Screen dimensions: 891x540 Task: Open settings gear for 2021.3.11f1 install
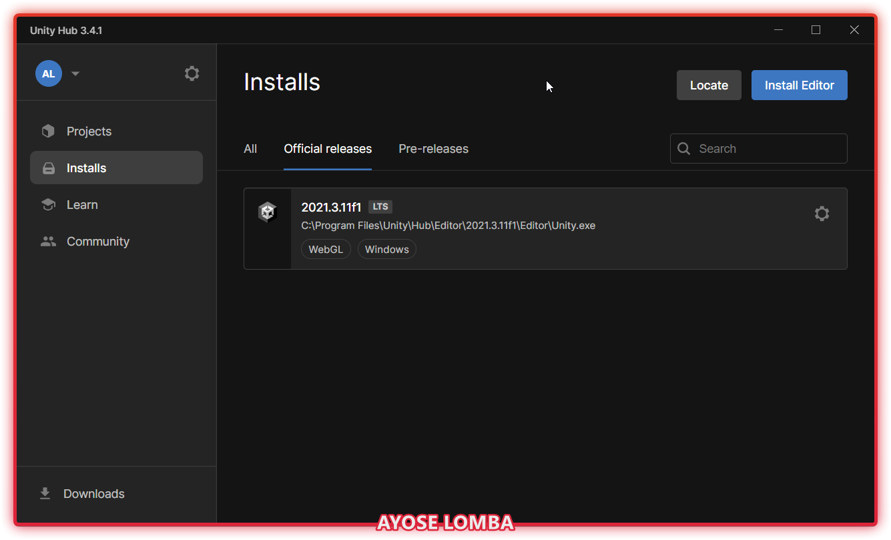coord(822,214)
